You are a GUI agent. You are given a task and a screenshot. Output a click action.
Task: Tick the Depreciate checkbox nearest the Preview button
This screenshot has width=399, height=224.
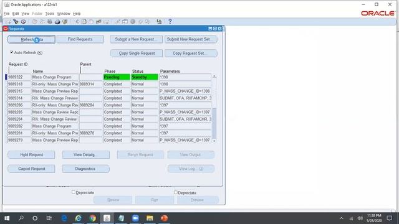[176, 192]
